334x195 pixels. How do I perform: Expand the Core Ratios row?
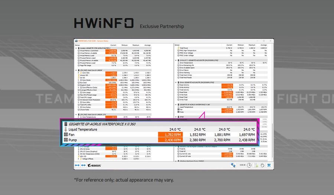[x=78, y=107]
